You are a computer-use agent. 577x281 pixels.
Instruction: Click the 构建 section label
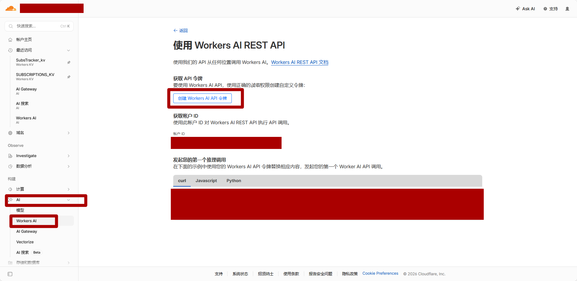pos(12,179)
